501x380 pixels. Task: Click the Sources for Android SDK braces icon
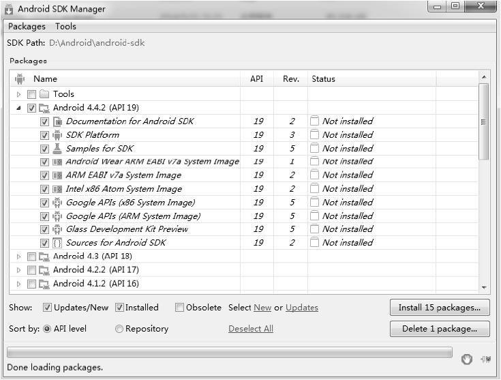coord(57,243)
